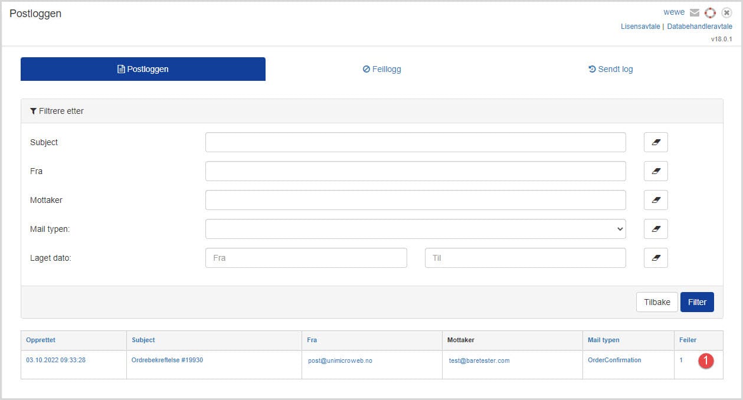Open the Mail typen dropdown
The width and height of the screenshot is (743, 400).
coord(415,229)
